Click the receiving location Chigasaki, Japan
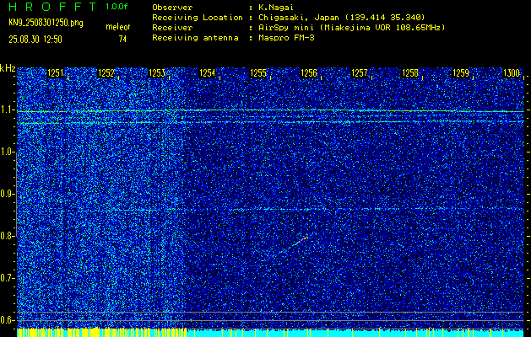 click(x=300, y=18)
